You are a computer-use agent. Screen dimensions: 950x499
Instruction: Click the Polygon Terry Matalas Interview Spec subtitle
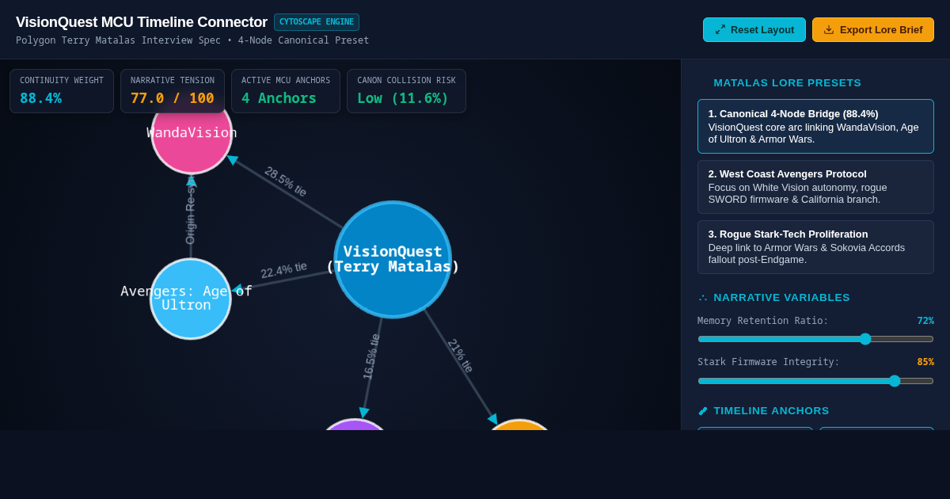click(x=192, y=40)
